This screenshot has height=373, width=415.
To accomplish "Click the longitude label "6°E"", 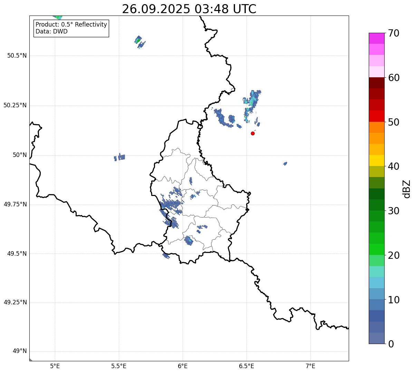I will 183,366.
